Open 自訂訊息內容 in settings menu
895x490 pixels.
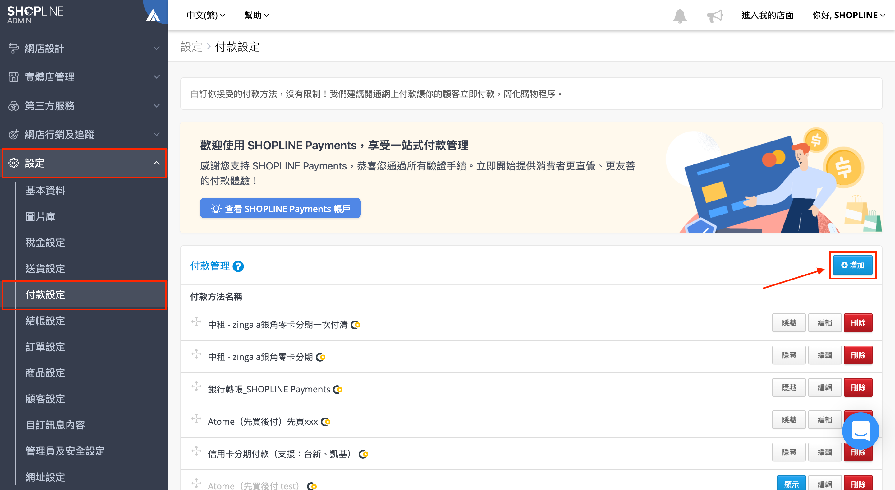tap(55, 425)
